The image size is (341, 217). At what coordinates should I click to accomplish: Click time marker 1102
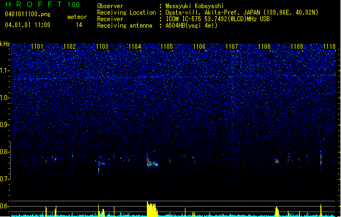click(69, 47)
